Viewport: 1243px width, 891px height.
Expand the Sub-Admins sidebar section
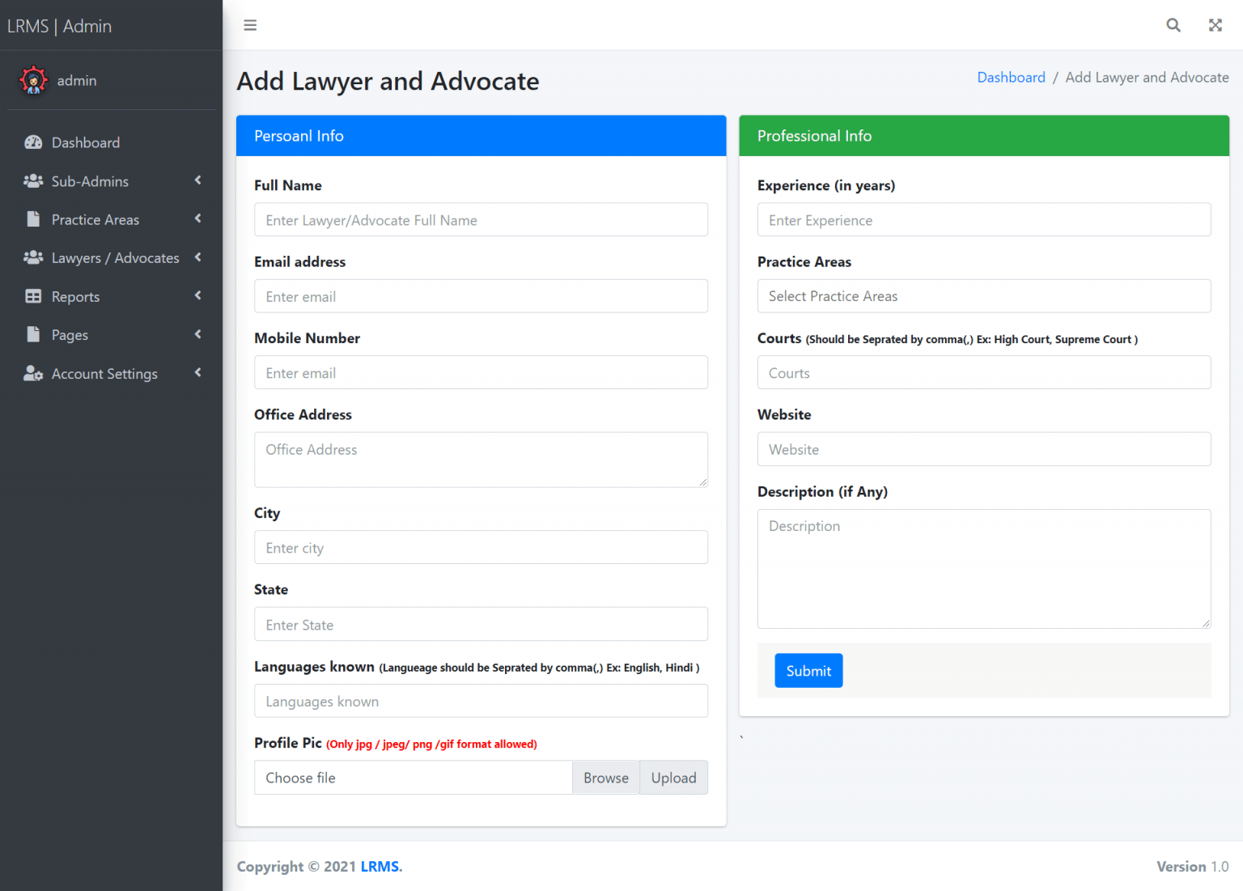[x=198, y=180]
